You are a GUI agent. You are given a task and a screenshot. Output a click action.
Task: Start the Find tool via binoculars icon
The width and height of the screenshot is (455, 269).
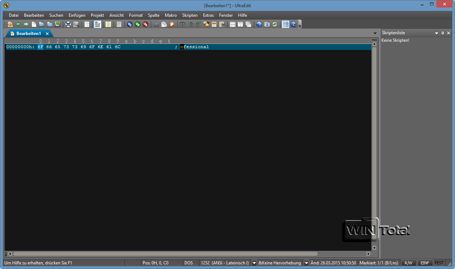coord(183,24)
